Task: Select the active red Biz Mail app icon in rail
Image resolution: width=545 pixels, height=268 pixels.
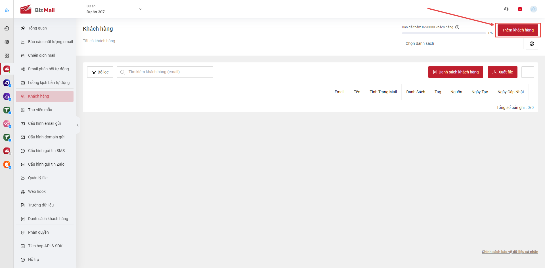Action: (x=7, y=69)
